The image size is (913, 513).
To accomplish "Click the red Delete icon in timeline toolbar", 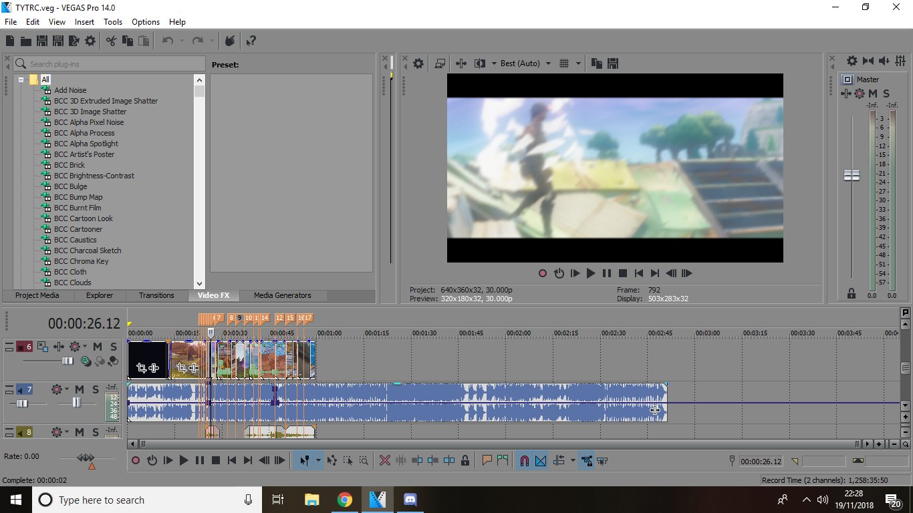I will (385, 460).
